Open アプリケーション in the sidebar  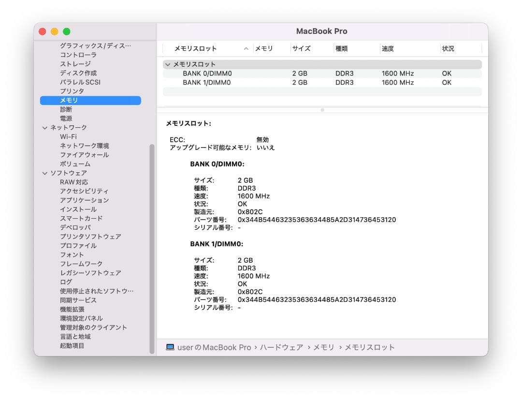tap(85, 200)
